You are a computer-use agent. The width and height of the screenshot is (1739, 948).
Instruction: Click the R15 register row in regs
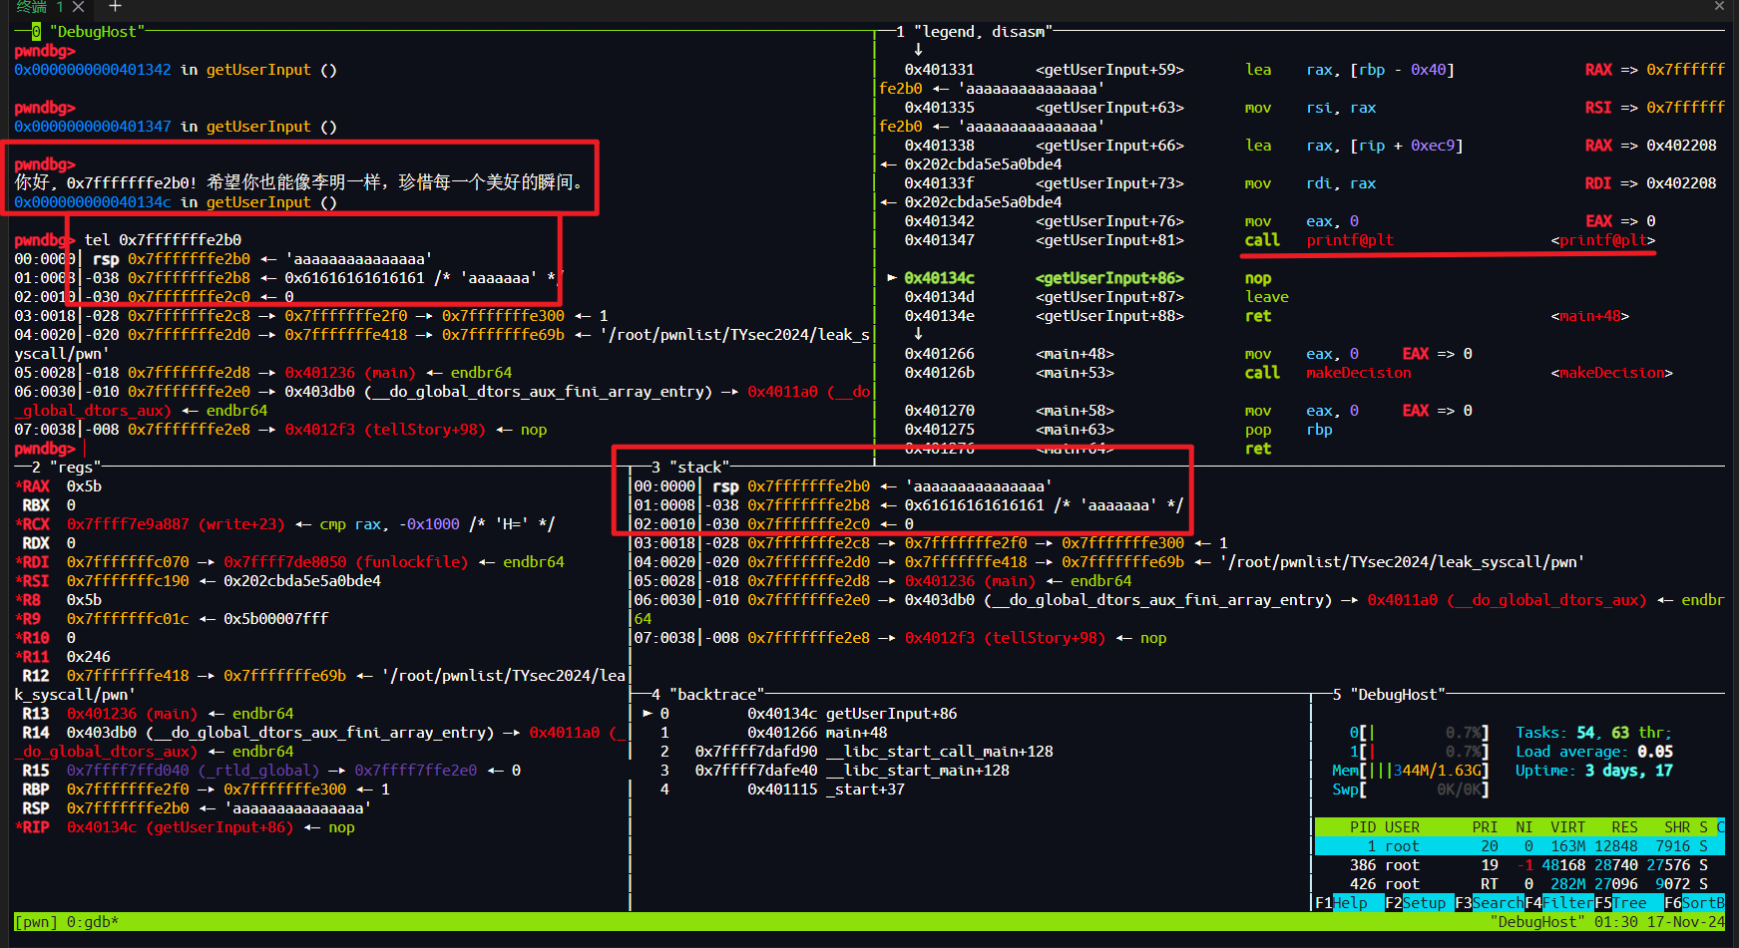(271, 771)
